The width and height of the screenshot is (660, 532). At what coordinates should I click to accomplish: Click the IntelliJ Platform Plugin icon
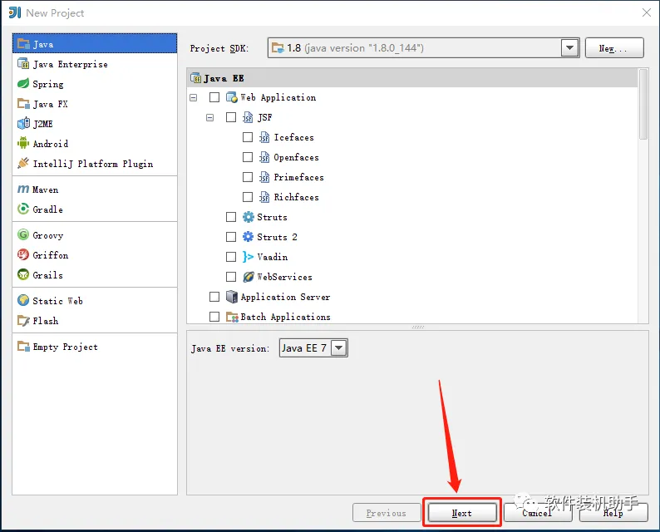coord(23,163)
